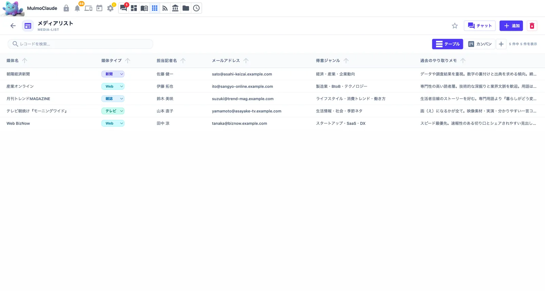
Task: Sort by 媒体名 column arrow
Action: (x=25, y=61)
